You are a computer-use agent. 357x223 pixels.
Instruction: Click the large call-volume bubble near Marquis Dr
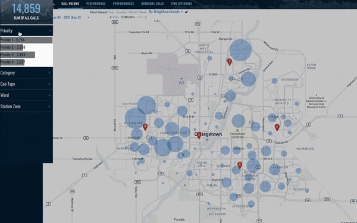click(240, 51)
